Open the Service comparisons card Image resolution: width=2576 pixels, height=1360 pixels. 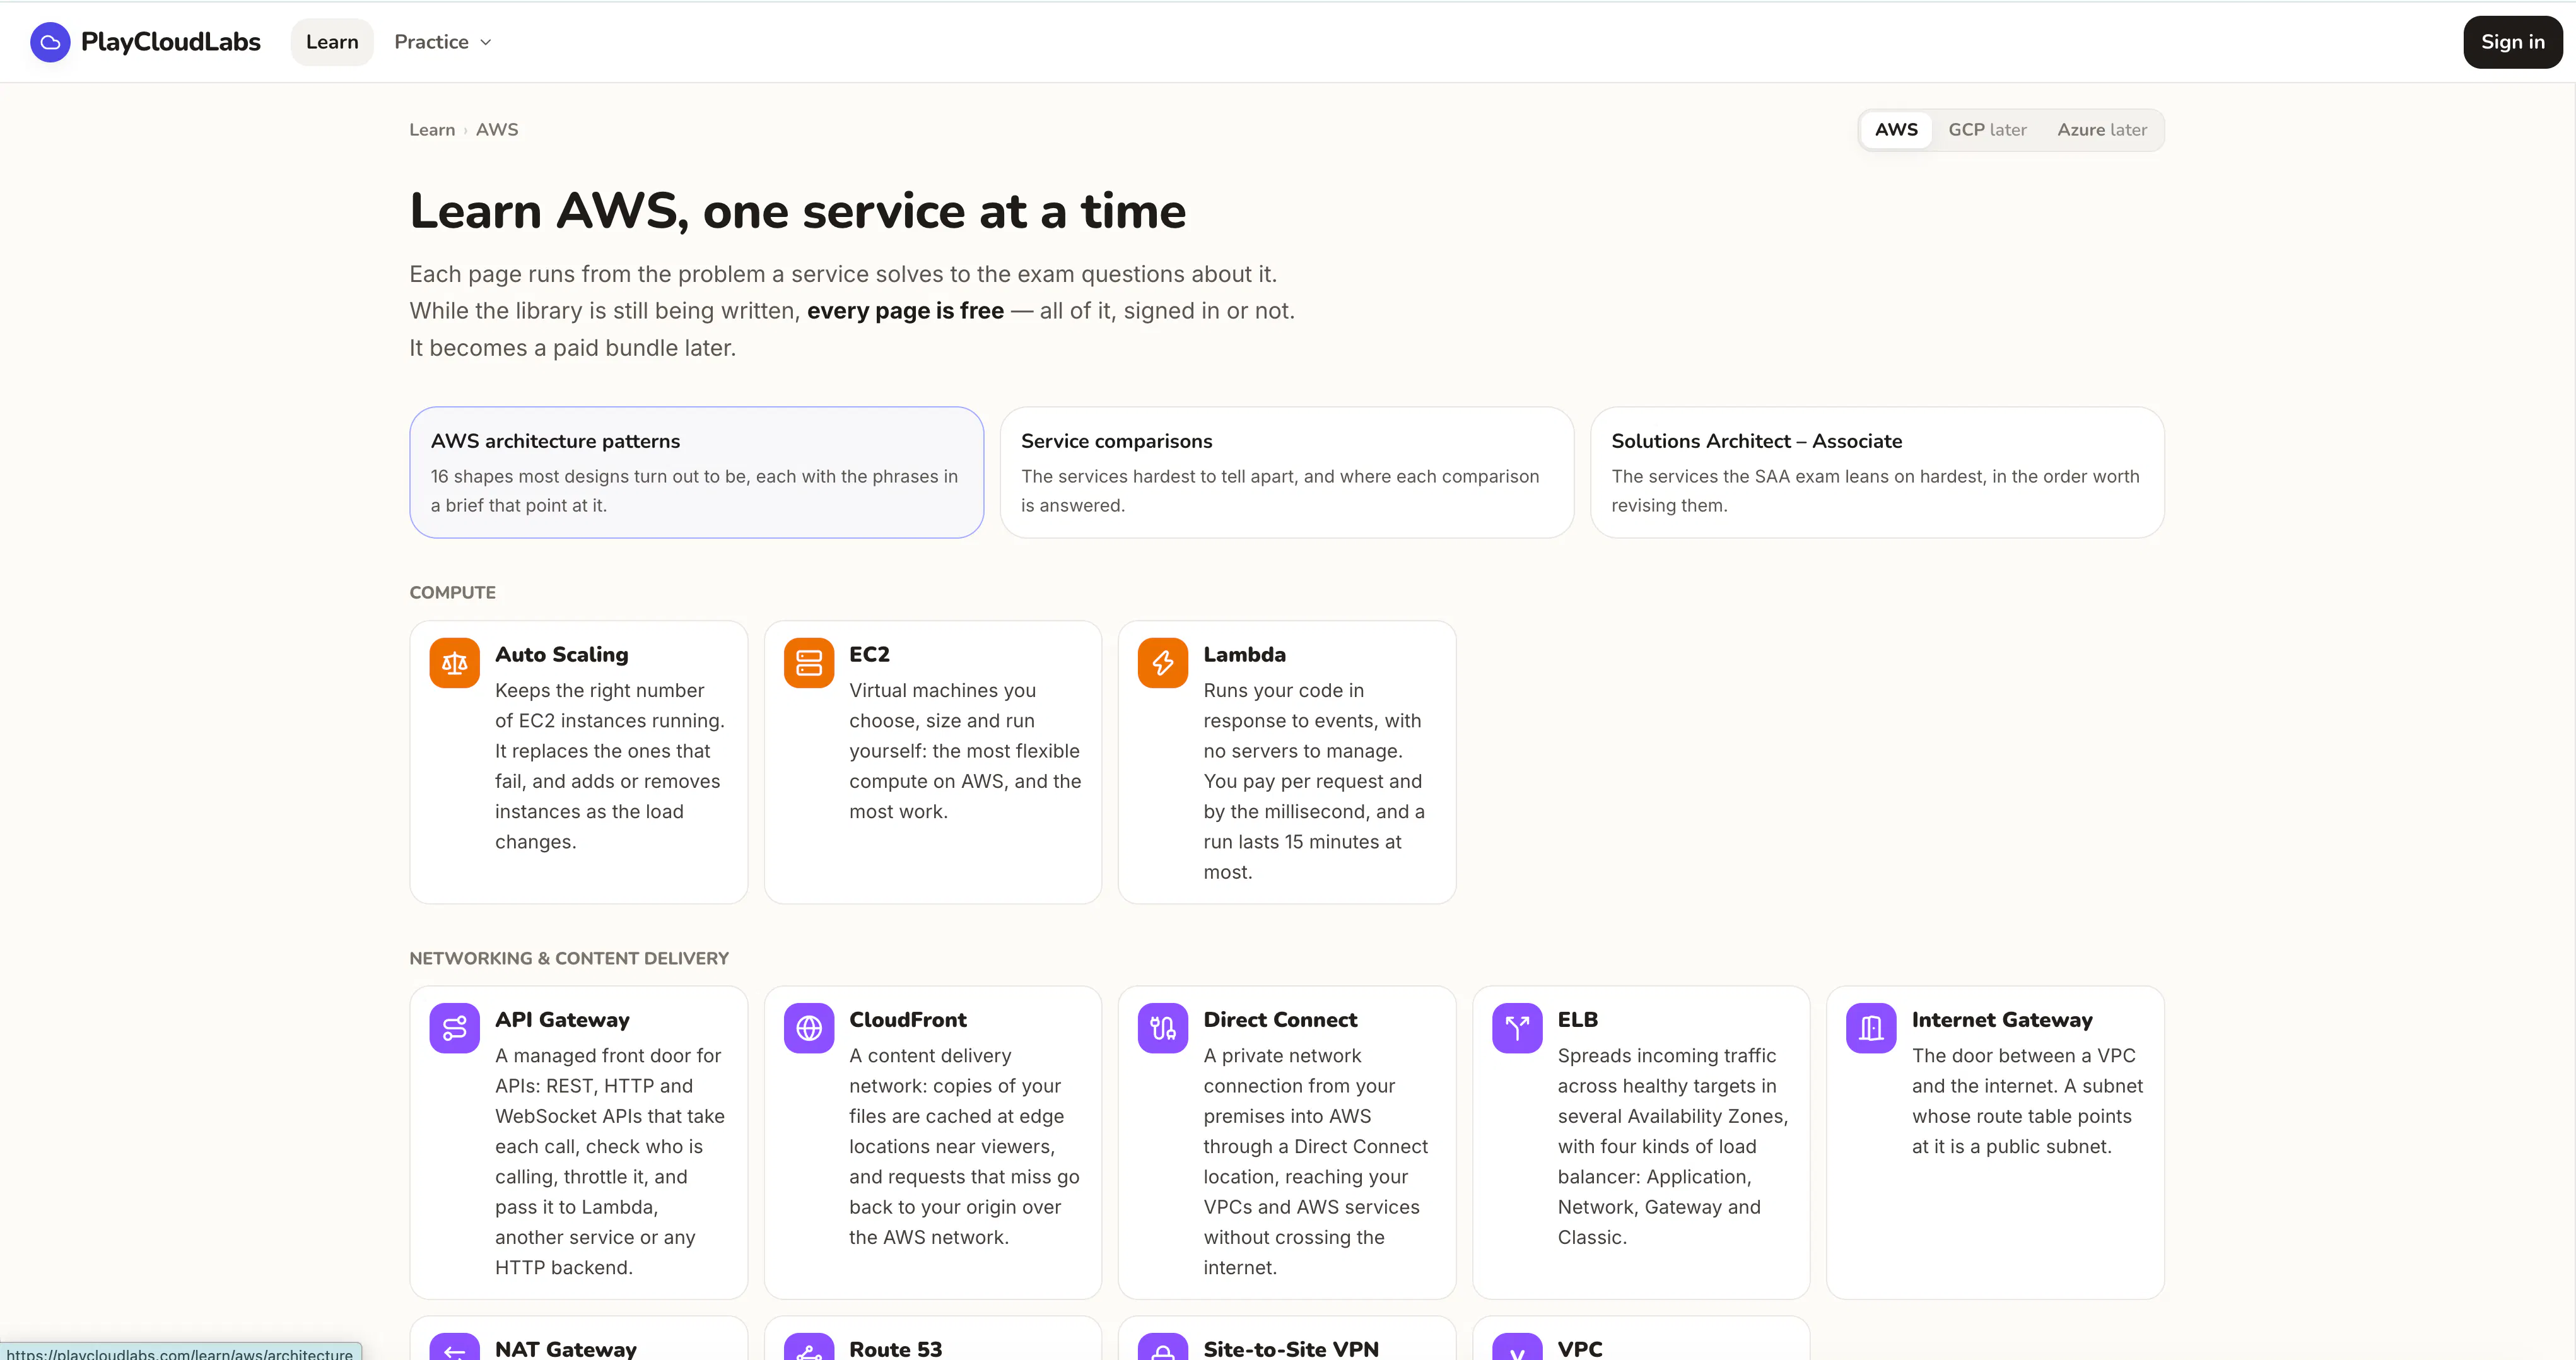[x=1287, y=472]
